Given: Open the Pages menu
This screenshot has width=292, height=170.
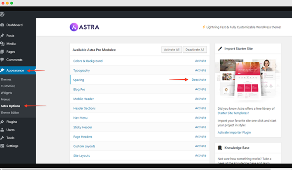Looking at the screenshot, I should [11, 52].
